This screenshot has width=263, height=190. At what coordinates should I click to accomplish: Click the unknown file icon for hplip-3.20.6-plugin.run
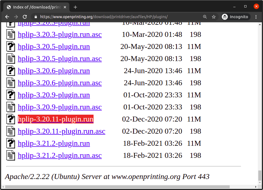[10, 71]
